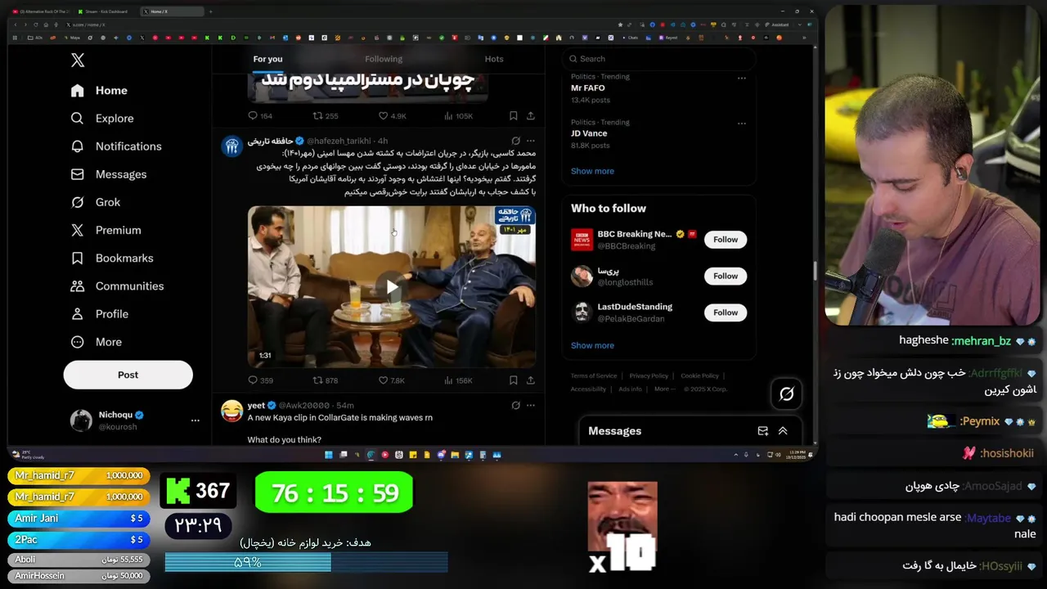Switch to the Following tab
Screen dimensions: 1047x589
click(x=384, y=59)
